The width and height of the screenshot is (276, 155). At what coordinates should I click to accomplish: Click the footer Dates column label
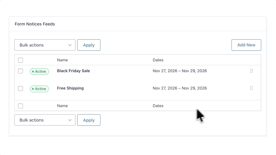tap(158, 106)
